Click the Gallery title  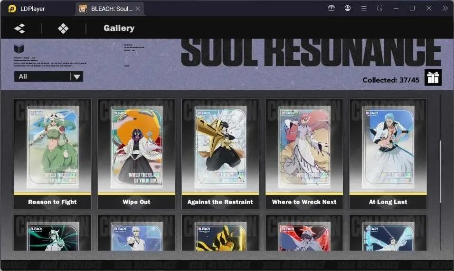tap(119, 28)
